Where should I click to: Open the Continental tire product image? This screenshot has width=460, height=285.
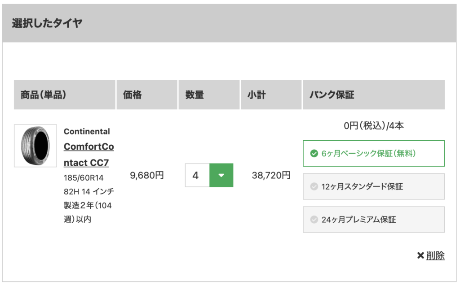35,146
